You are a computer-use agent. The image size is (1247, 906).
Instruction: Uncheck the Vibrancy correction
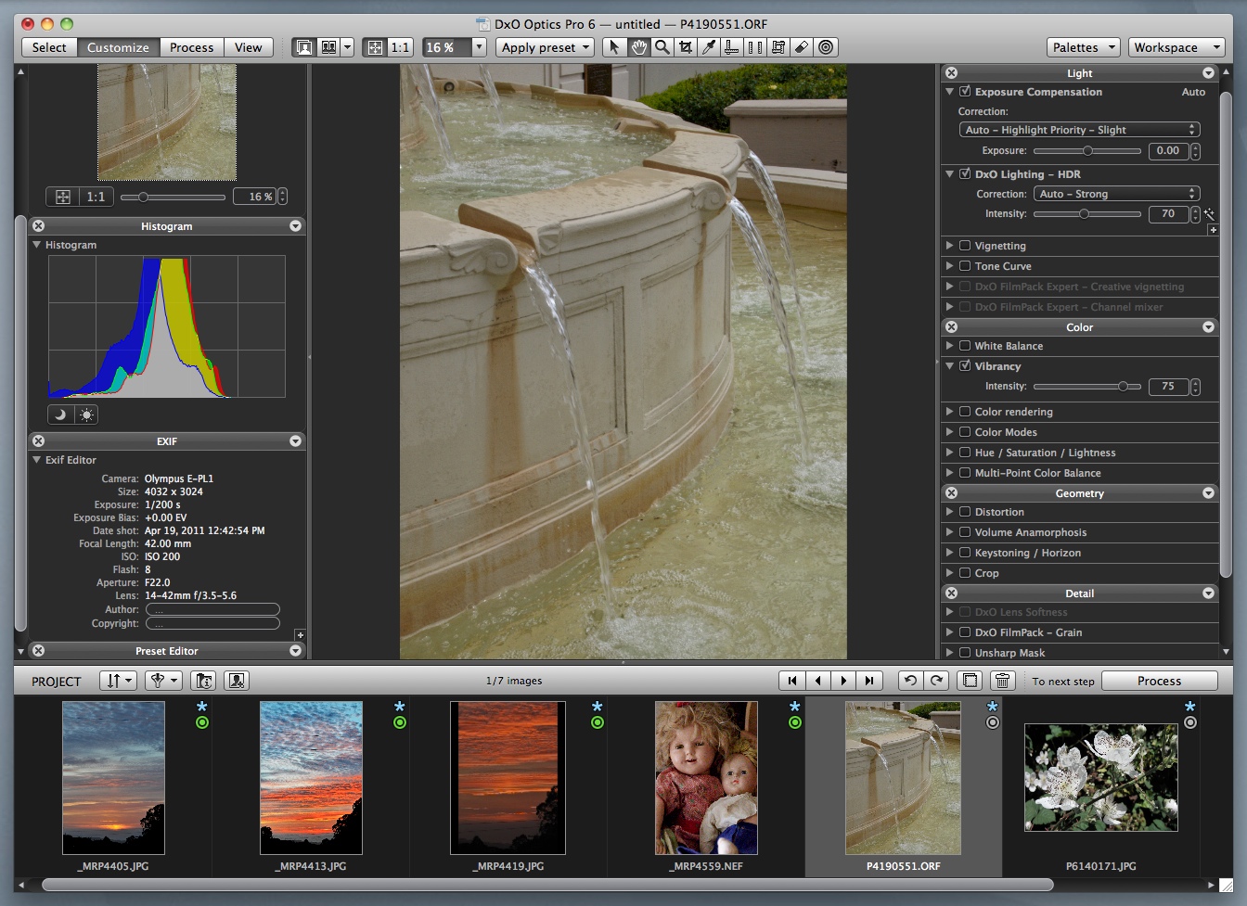(x=965, y=366)
